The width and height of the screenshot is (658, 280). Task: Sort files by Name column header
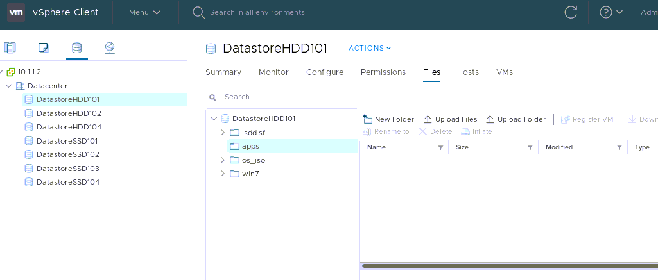pos(376,147)
